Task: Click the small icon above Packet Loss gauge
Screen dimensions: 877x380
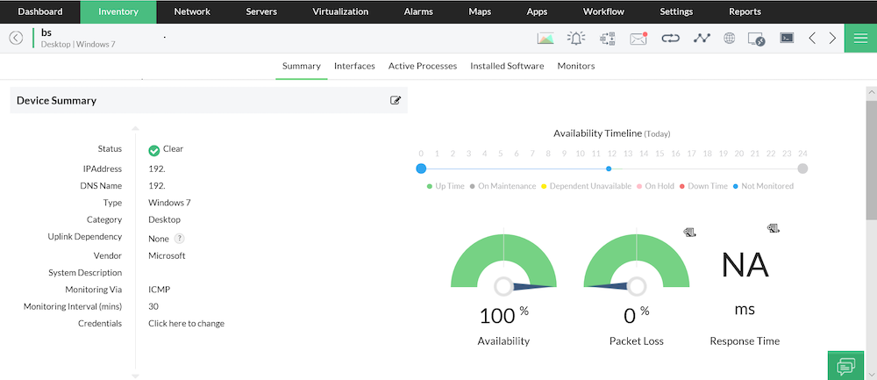Action: [x=689, y=232]
